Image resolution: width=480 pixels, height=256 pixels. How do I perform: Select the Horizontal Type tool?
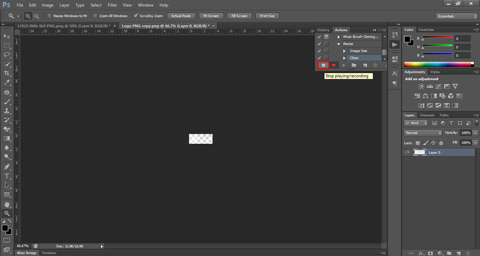pyautogui.click(x=7, y=176)
